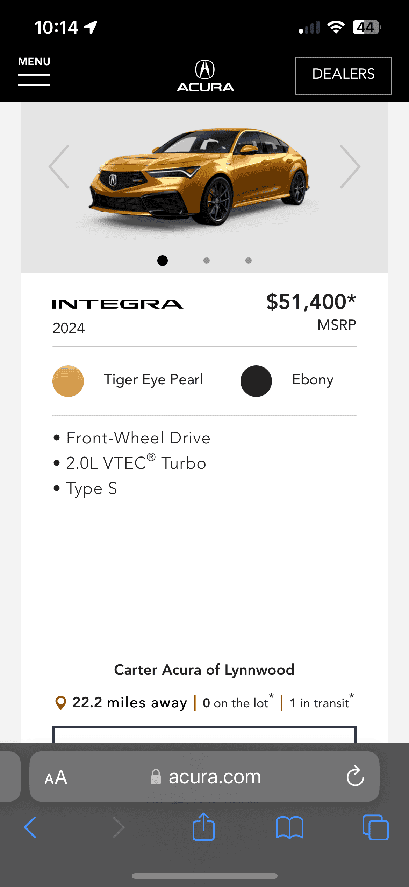Screen dimensions: 409x887
Task: Open Safari AA text size menu
Action: point(56,777)
